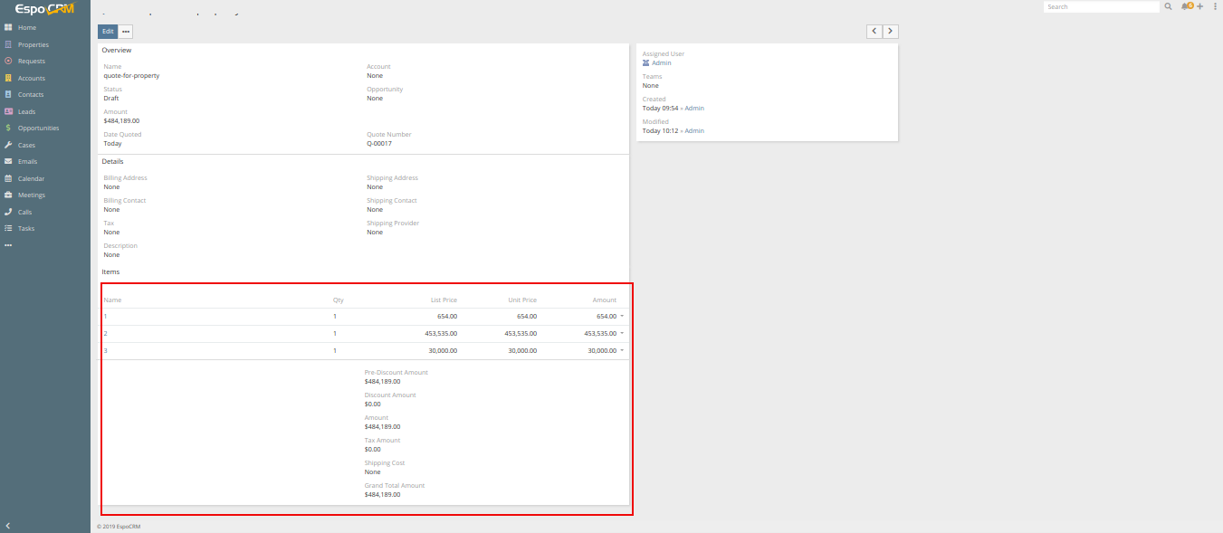Click the EspoCRM logo
1223x533 pixels.
tap(44, 10)
